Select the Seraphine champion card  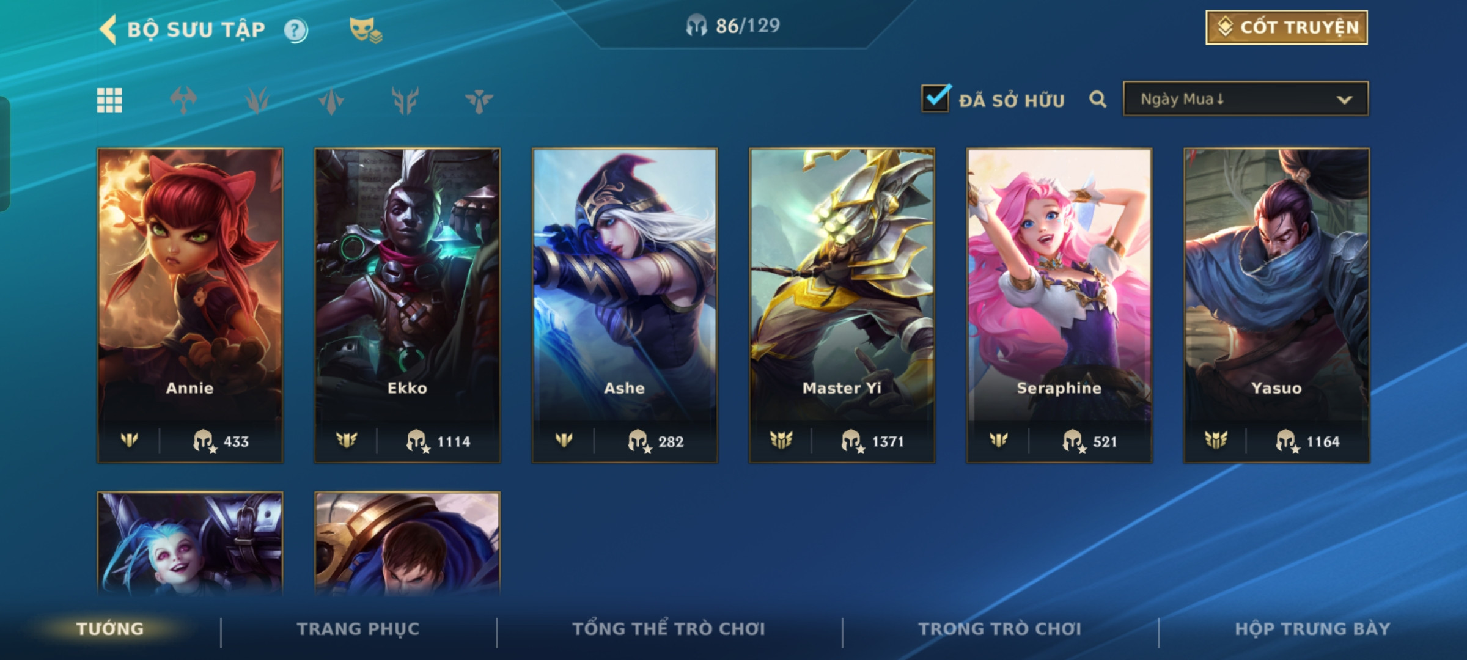pyautogui.click(x=1059, y=305)
